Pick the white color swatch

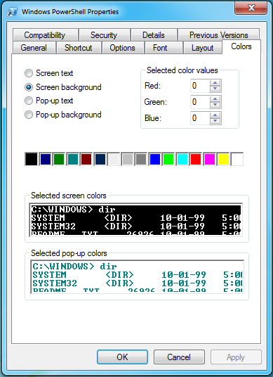(x=237, y=159)
